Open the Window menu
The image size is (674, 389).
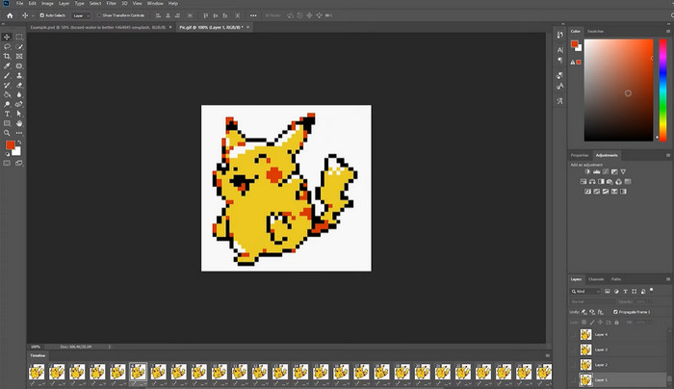pyautogui.click(x=155, y=4)
